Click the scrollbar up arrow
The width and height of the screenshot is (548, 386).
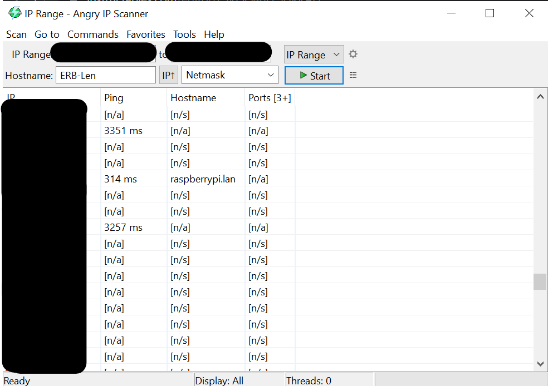540,97
